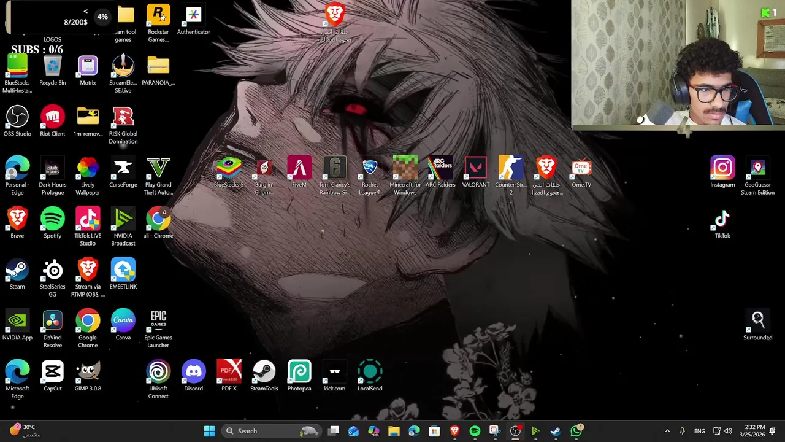
Task: Open ali - Chrome profile shortcut
Action: click(158, 223)
